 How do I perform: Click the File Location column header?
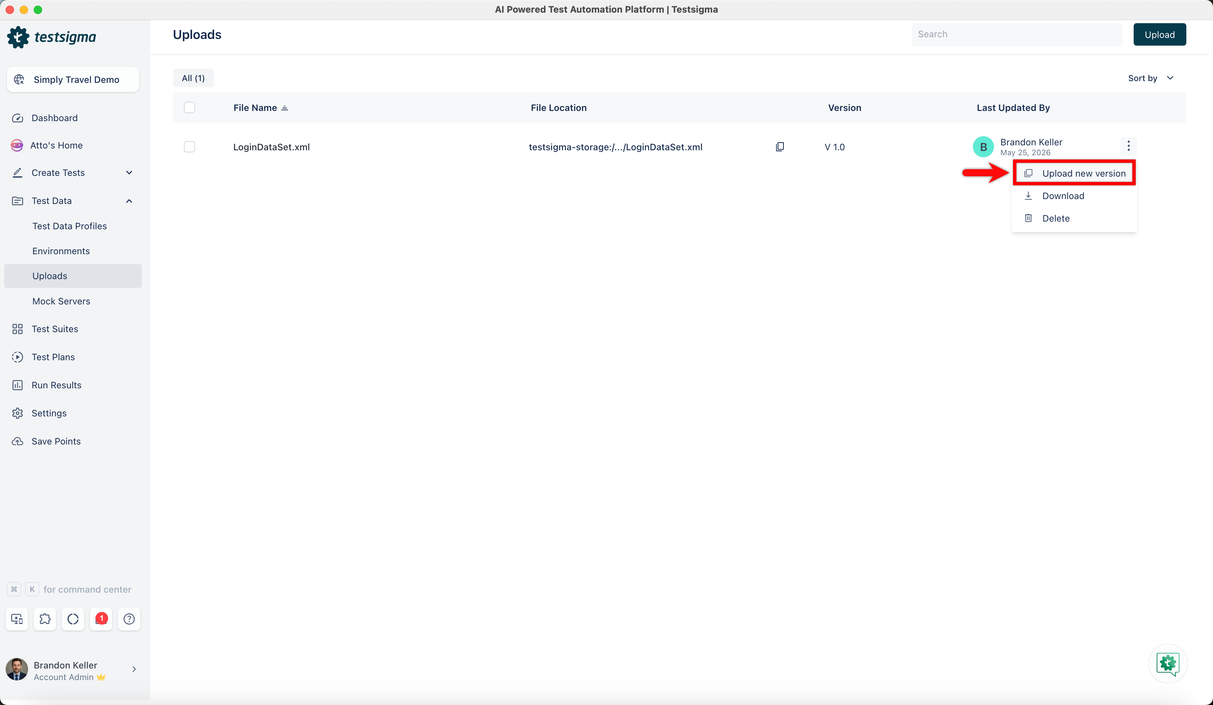click(558, 108)
